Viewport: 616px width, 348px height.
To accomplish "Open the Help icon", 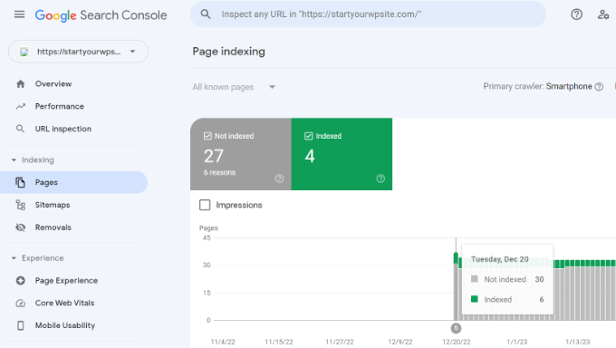I will (x=576, y=14).
